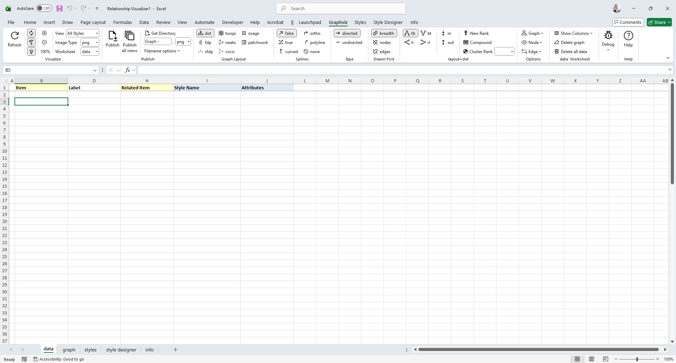
Task: Open the Style Designer ribbon tab
Action: [x=388, y=22]
